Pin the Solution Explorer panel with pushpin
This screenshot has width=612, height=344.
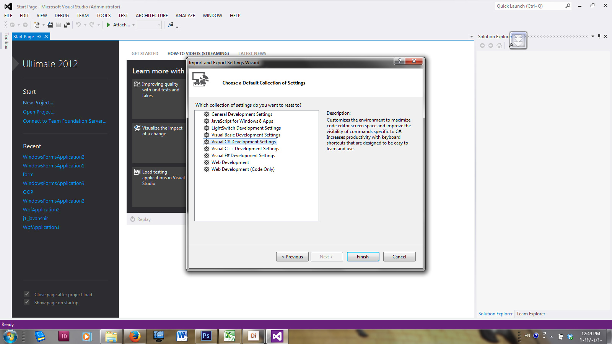(599, 37)
